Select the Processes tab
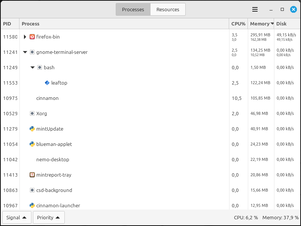301x226 pixels. pyautogui.click(x=133, y=9)
